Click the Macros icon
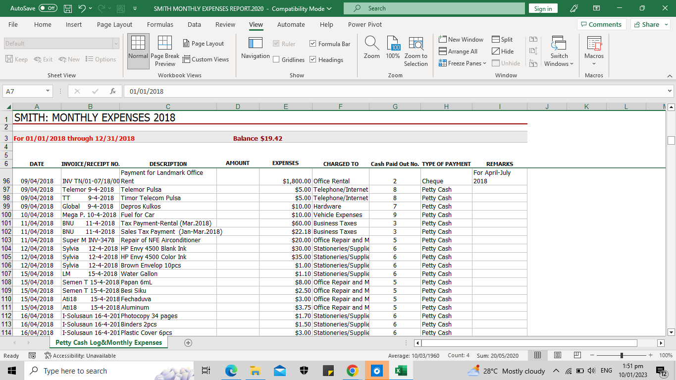This screenshot has height=380, width=676. point(594,44)
